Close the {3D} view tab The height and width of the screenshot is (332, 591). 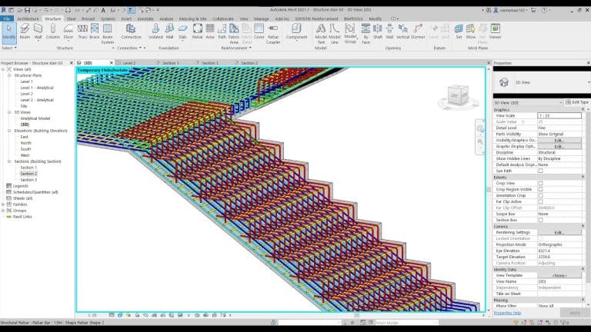(x=111, y=63)
